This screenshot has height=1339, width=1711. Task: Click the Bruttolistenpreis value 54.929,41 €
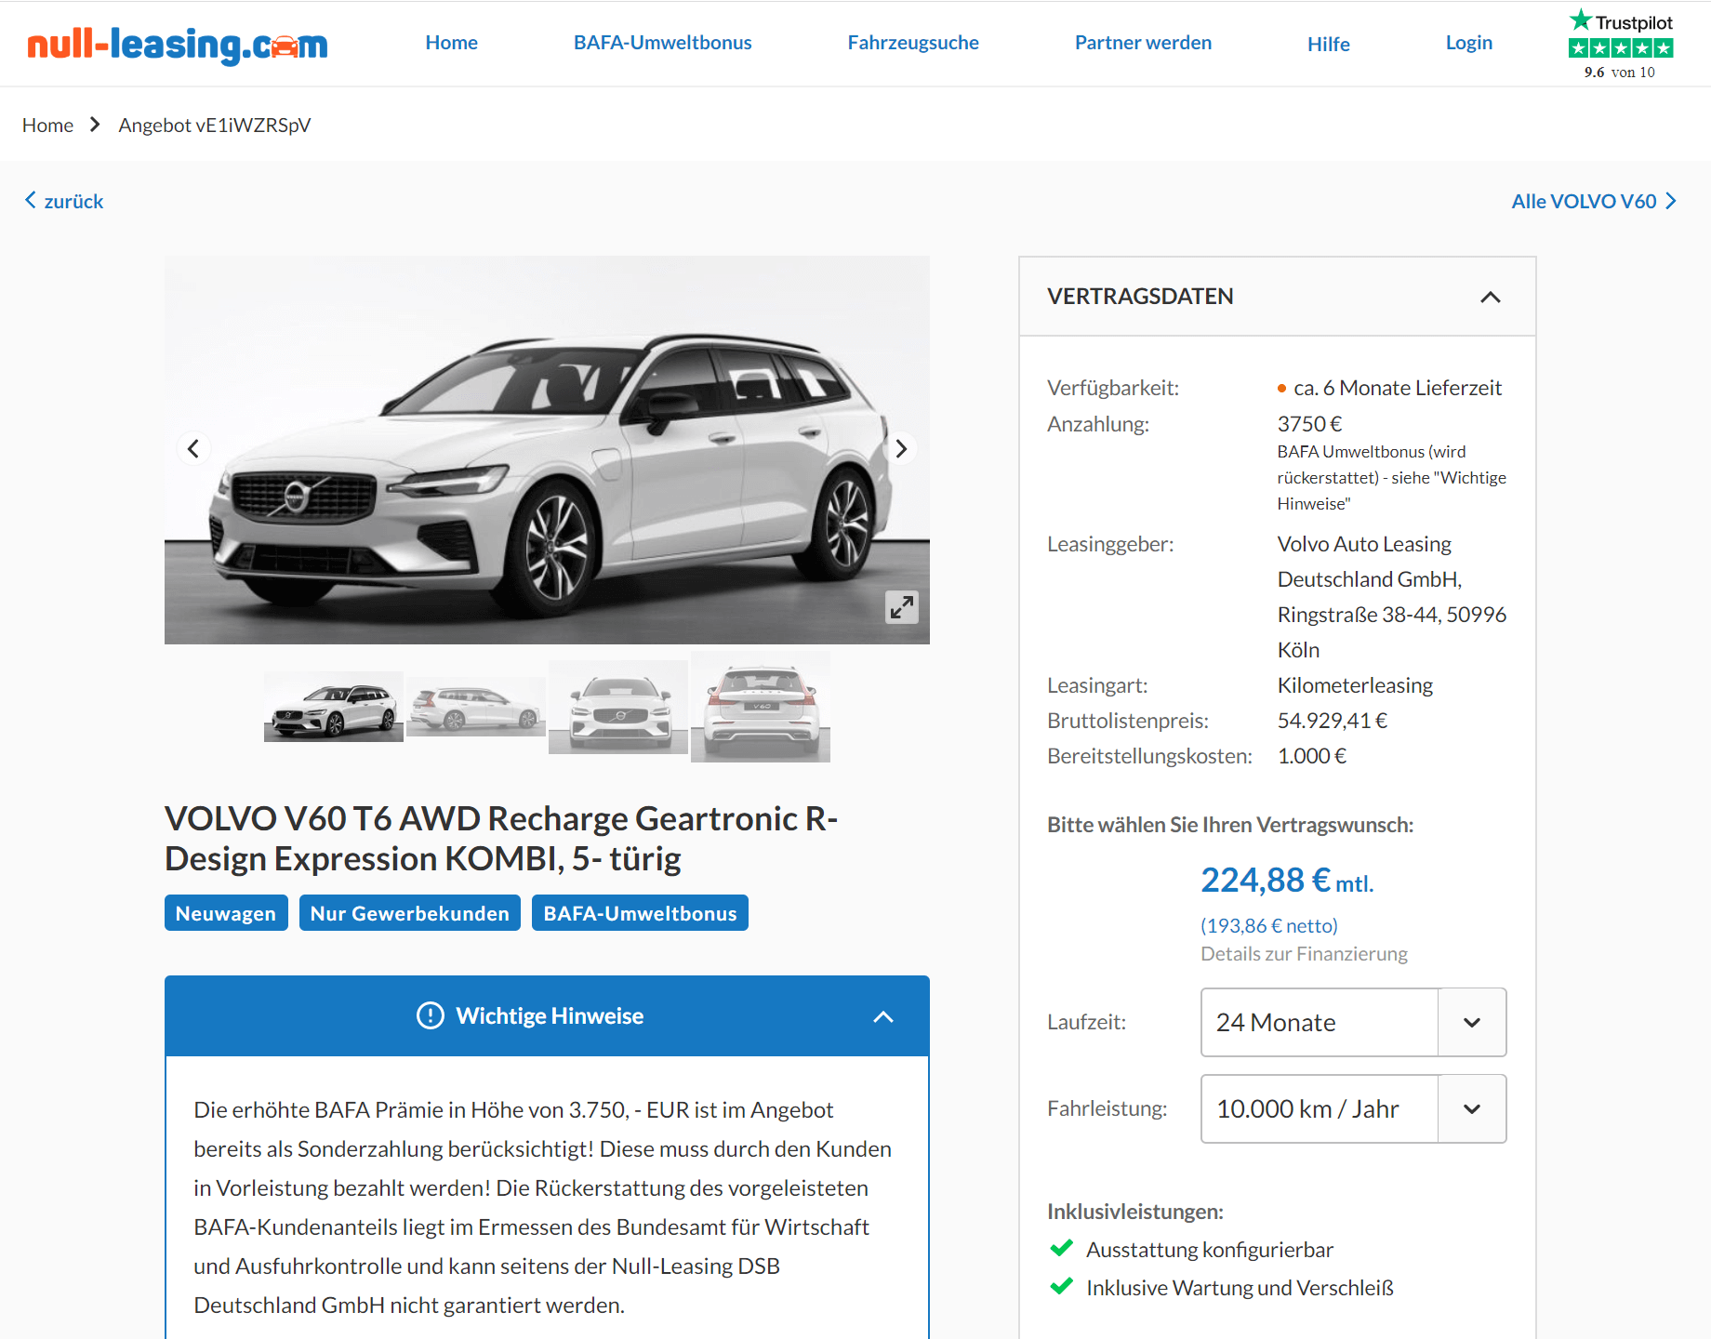coord(1333,721)
